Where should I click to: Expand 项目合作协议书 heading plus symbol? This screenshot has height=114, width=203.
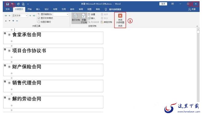click(x=9, y=51)
